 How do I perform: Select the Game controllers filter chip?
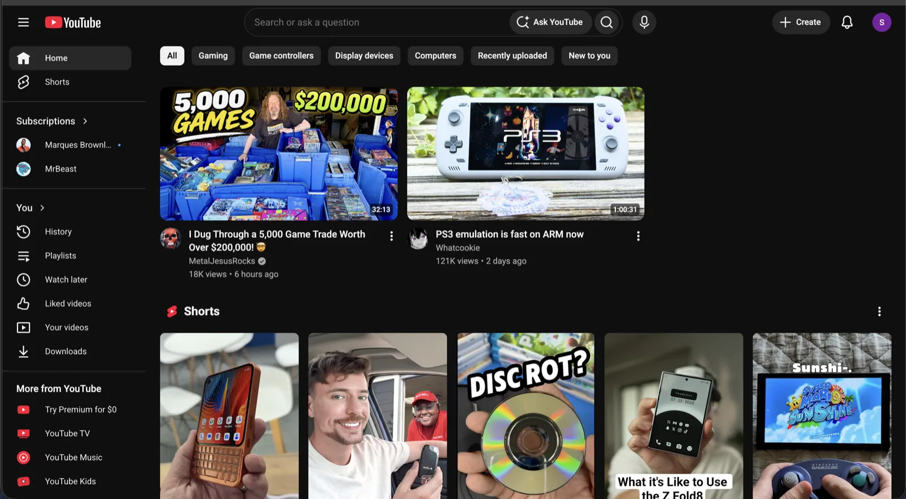point(281,56)
